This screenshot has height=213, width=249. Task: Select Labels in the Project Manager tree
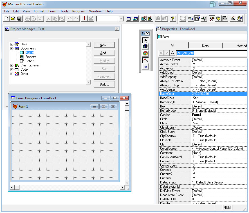[30, 61]
